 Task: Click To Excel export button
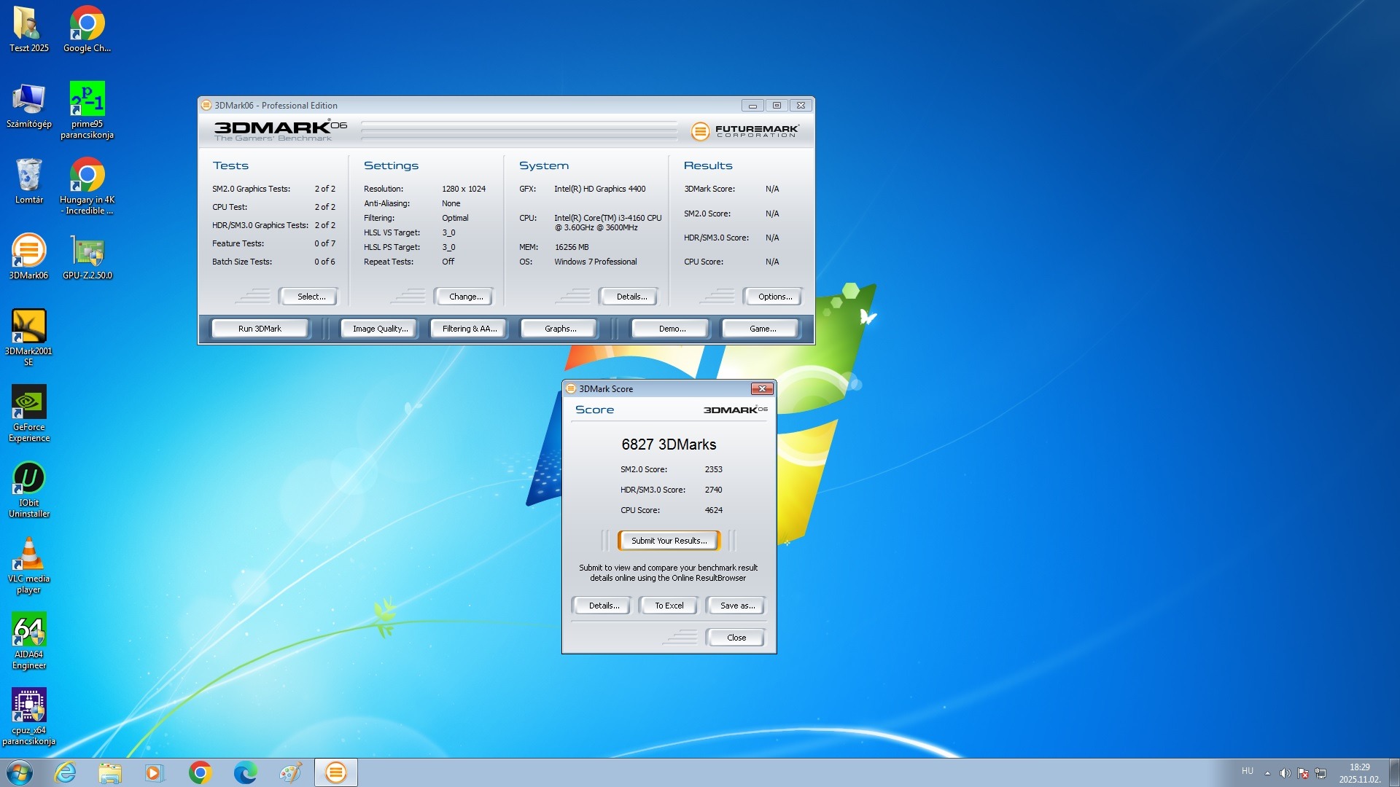tap(669, 606)
